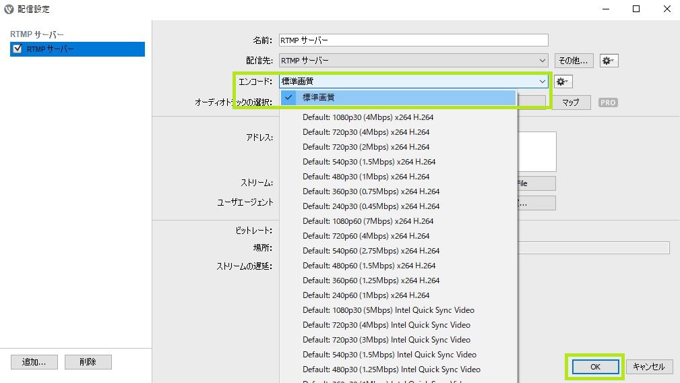Choose Default: 540p30 (1.5Mbps) x264 H.264
This screenshot has height=383, width=680.
pos(398,161)
